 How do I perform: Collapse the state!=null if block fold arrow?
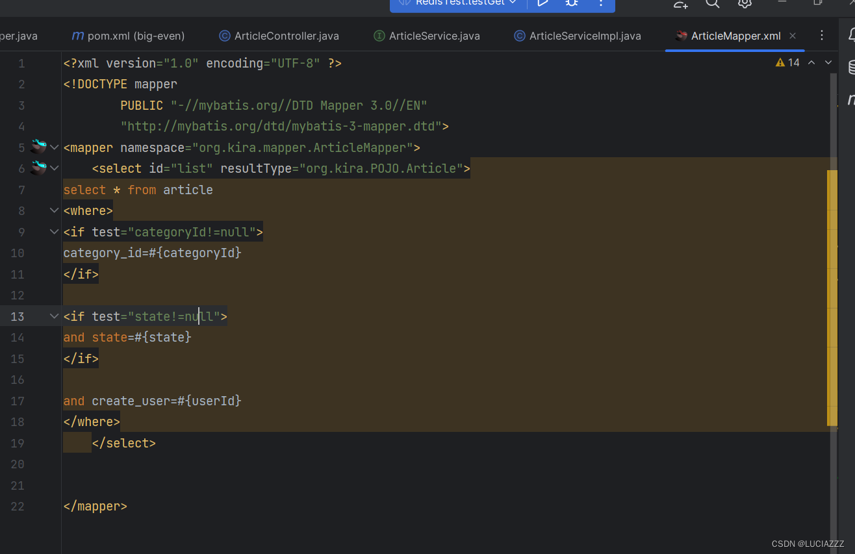point(54,316)
